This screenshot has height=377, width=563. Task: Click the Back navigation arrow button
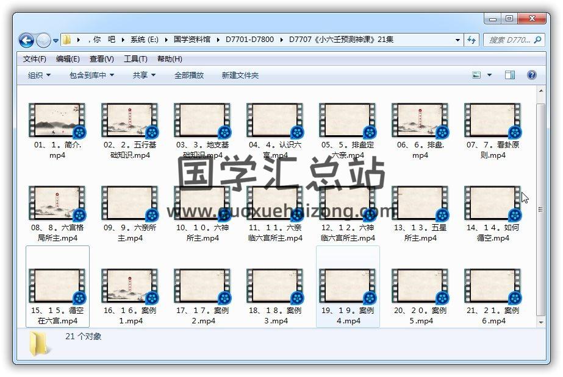26,40
